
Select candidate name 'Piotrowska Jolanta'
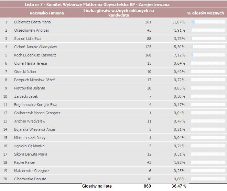click(30, 88)
